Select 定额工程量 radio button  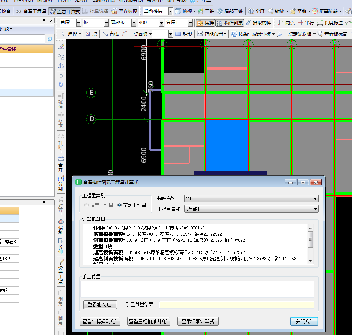[x=132, y=205]
